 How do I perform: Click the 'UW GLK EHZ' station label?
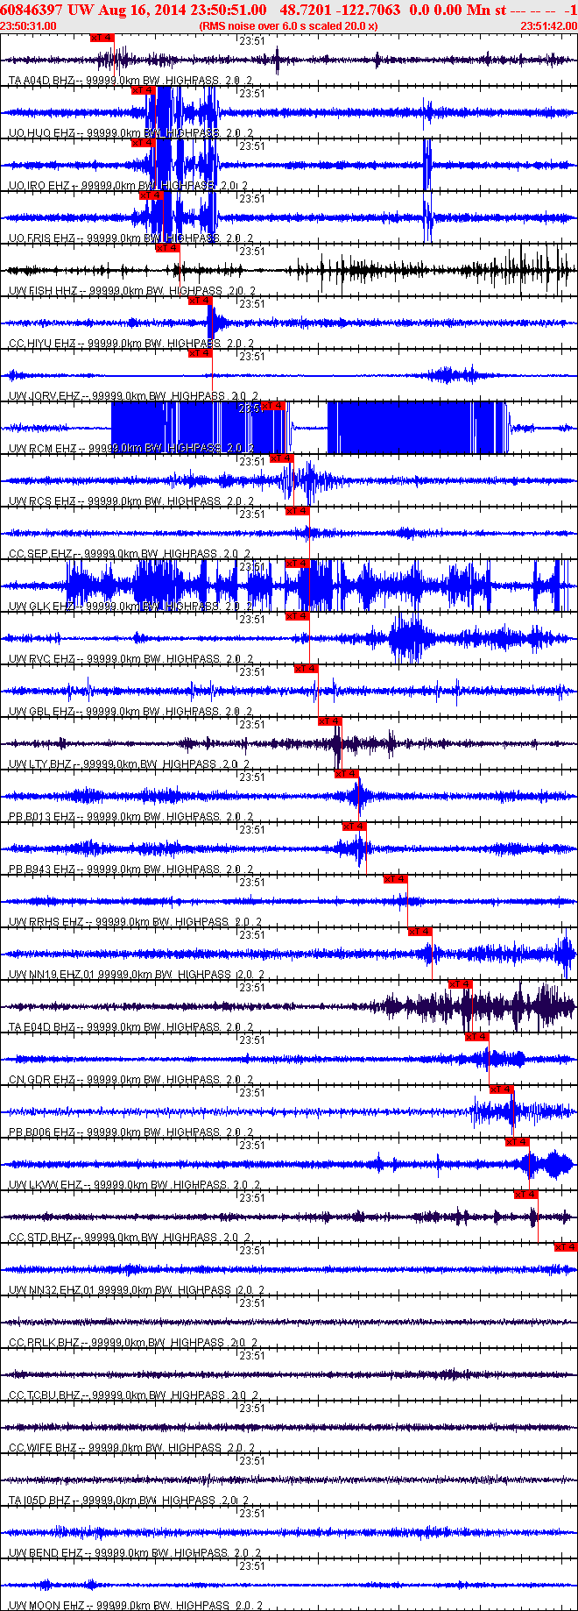point(41,607)
